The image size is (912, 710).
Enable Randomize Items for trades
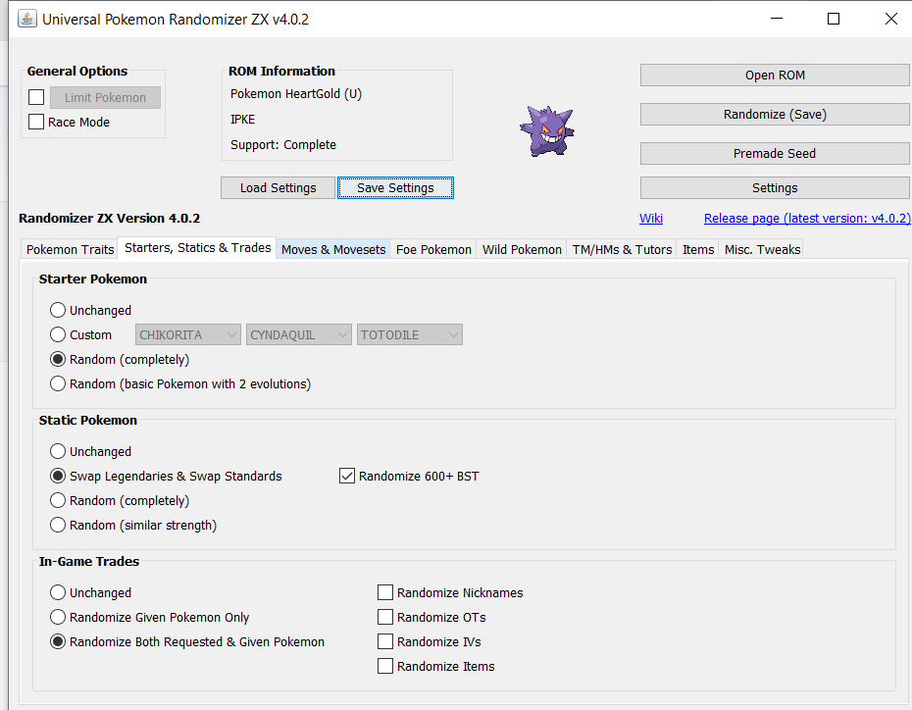point(385,665)
